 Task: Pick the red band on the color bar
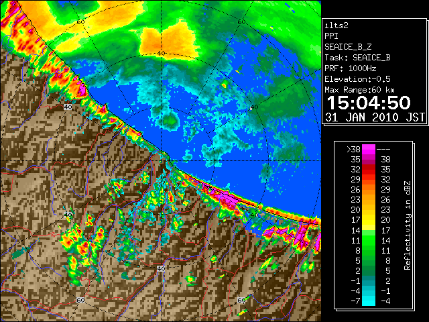coord(369,170)
